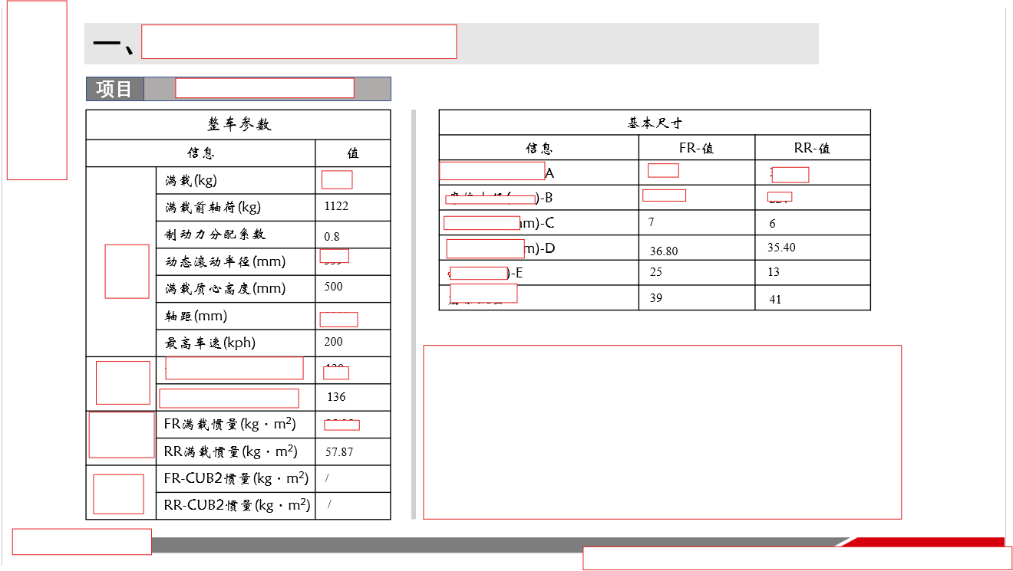Screen dimensions: 1013x571
Task: Click the slash value in RR-CUB2 row
Action: coord(330,504)
